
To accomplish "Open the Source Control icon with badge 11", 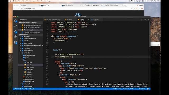I will (x=15, y=31).
